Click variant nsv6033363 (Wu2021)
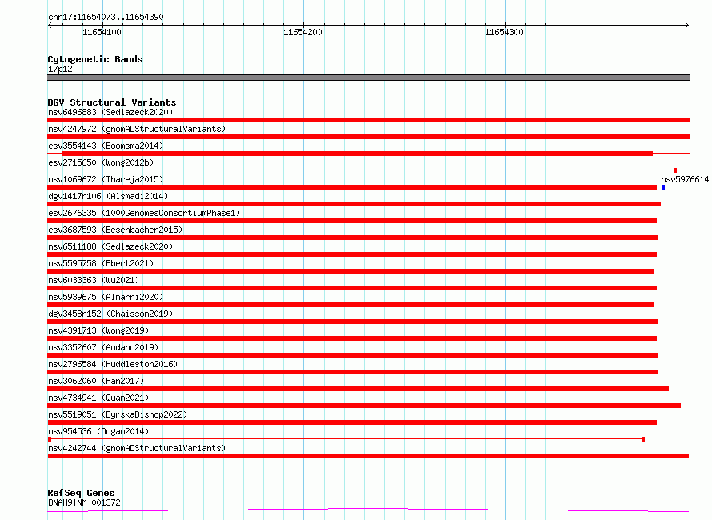Viewport: 712px width, 520px height. pyautogui.click(x=94, y=280)
